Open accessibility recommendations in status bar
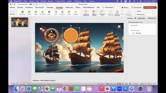166x93 pixels. [x=45, y=84]
